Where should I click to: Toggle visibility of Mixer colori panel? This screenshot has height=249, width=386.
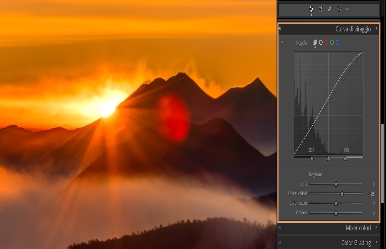(280, 228)
